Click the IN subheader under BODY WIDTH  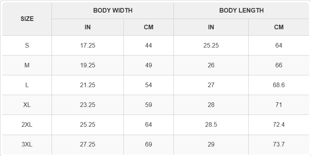coord(87,27)
